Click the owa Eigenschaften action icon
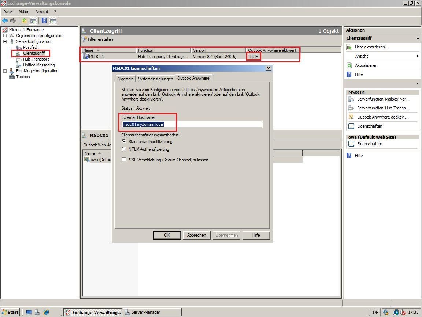Viewport: 422px width, 317px height. pos(351,144)
